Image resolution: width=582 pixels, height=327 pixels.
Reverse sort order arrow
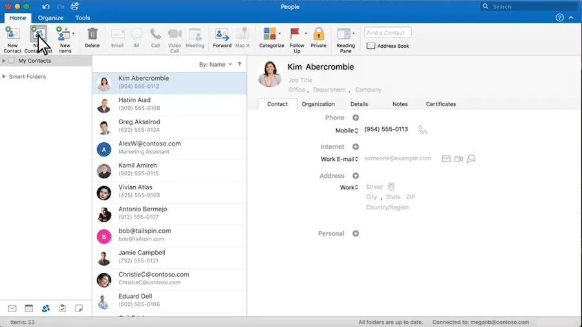tap(240, 64)
